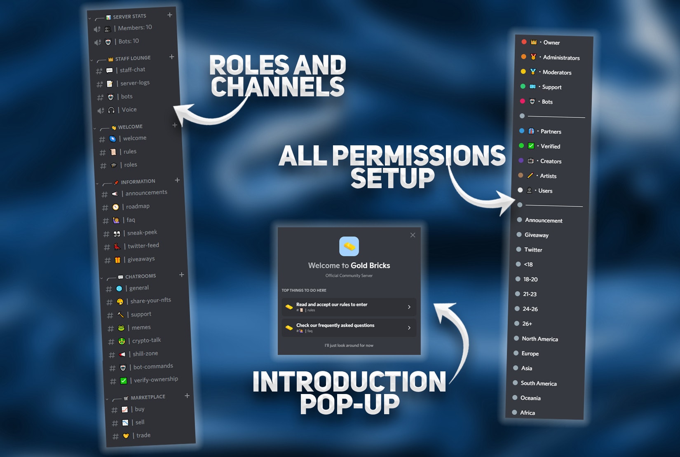Click 'Read and accept our rules to enter'
Viewport: 680px width, 457px height.
click(348, 307)
